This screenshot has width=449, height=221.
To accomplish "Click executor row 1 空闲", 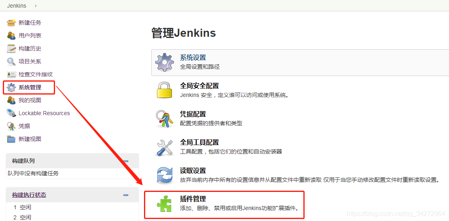I will pos(22,207).
